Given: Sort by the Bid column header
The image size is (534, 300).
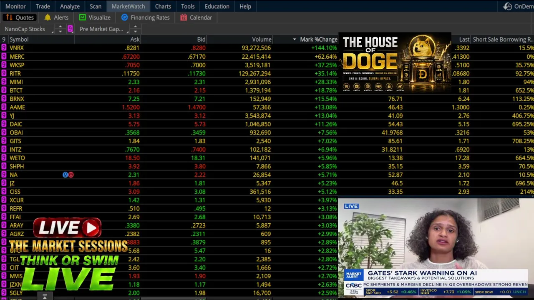Looking at the screenshot, I should click(201, 39).
